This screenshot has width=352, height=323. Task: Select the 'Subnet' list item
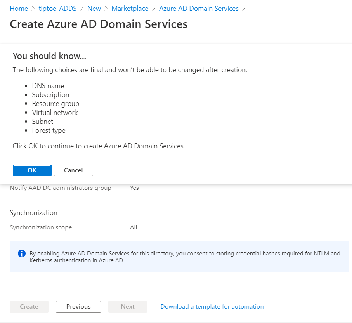pyautogui.click(x=43, y=122)
